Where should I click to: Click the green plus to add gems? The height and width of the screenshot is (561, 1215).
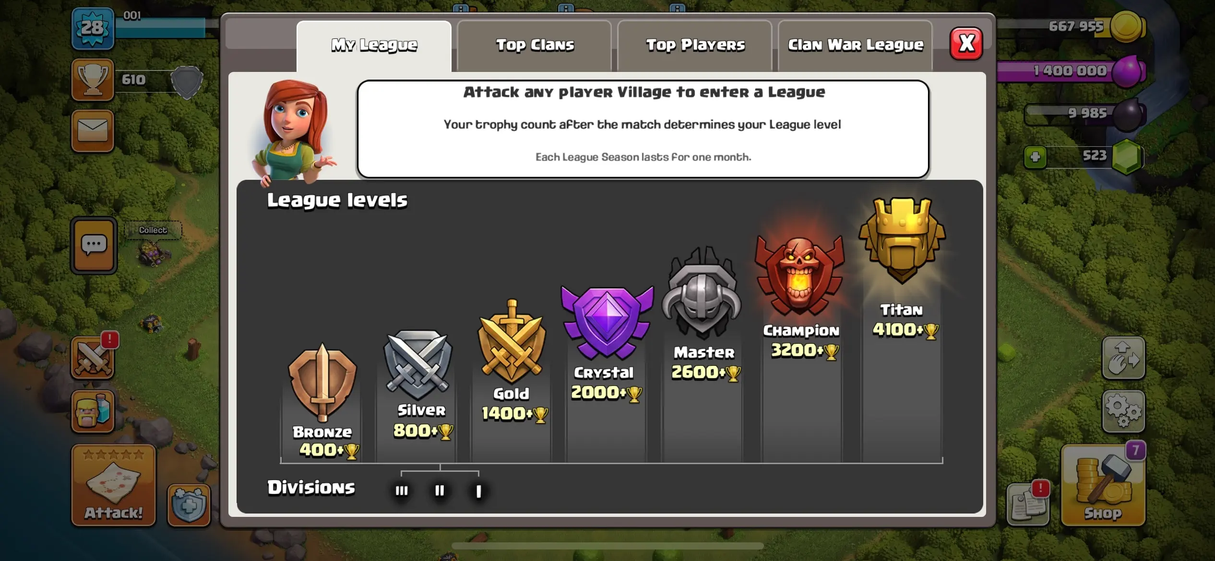click(1035, 157)
